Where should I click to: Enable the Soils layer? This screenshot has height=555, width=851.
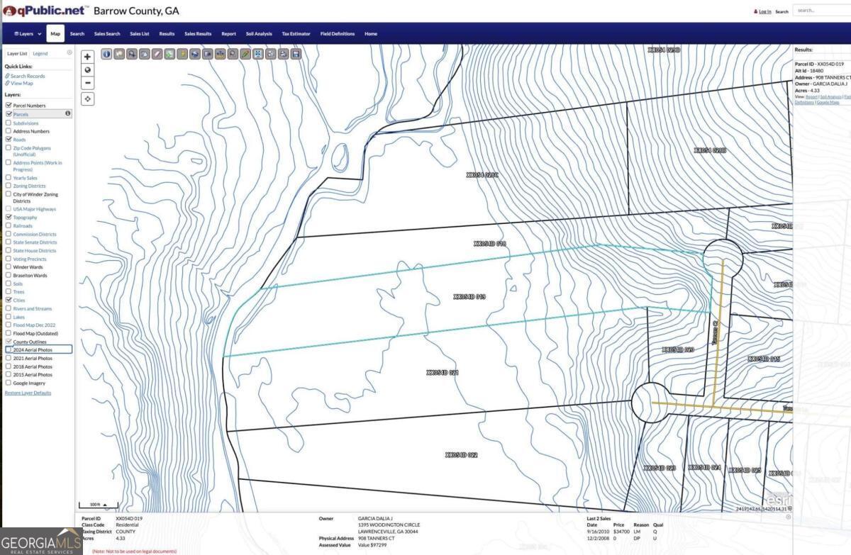9,284
